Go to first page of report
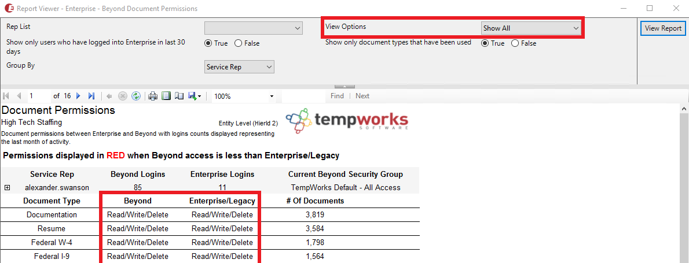The width and height of the screenshot is (689, 263). coord(6,96)
